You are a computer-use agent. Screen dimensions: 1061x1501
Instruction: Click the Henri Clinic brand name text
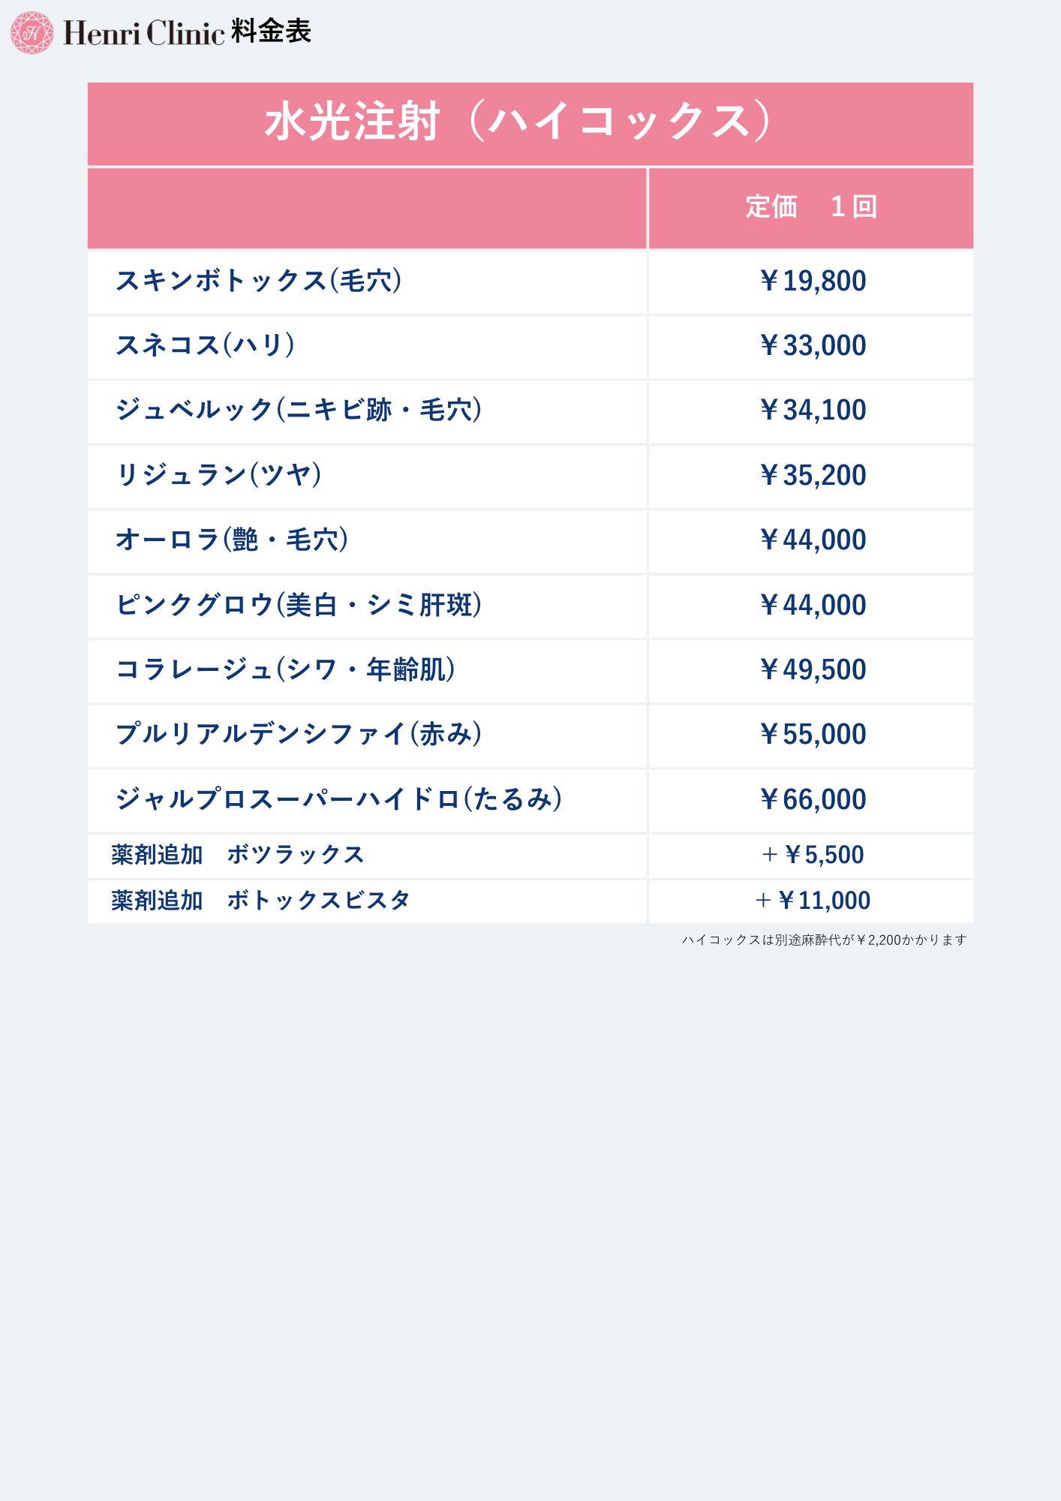tap(143, 33)
